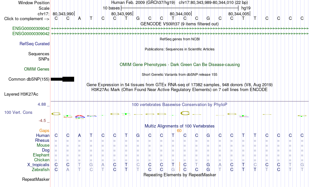Click Repeating Elements by RepeatMasker title

[180, 175]
